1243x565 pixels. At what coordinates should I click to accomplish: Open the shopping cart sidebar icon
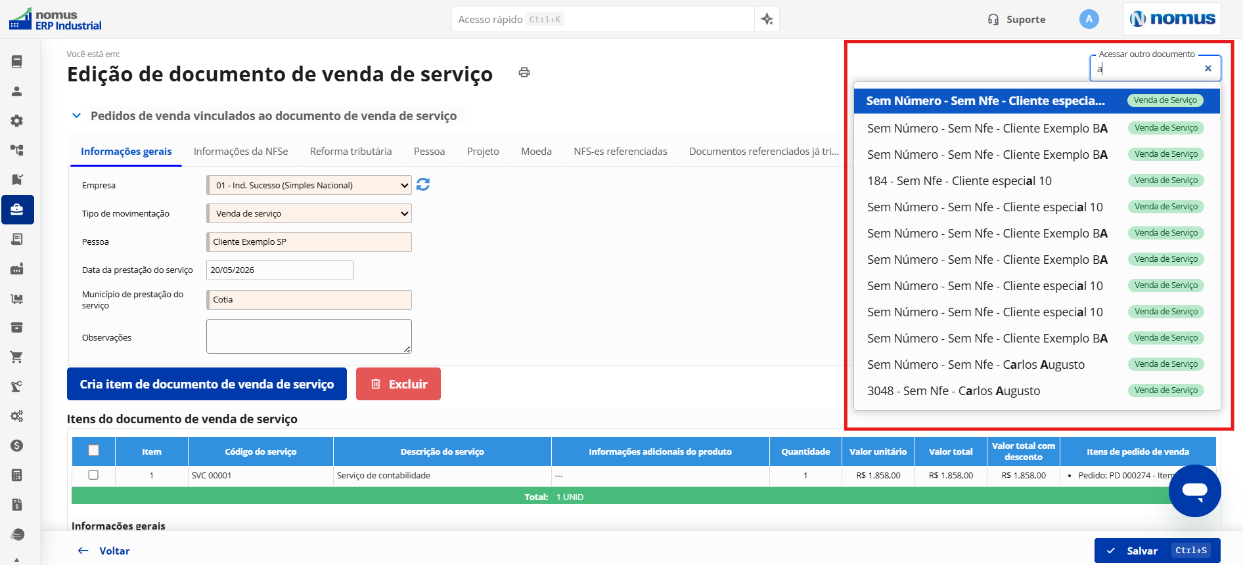click(17, 357)
